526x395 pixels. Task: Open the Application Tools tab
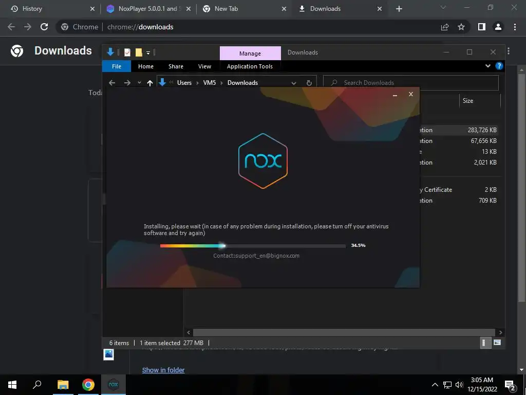tap(250, 66)
